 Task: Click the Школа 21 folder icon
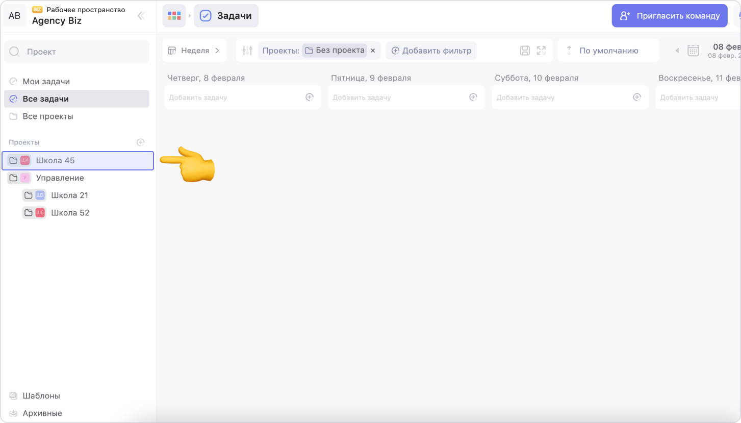pyautogui.click(x=29, y=195)
